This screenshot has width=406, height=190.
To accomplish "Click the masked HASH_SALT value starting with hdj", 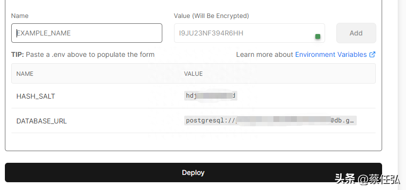I will click(211, 96).
